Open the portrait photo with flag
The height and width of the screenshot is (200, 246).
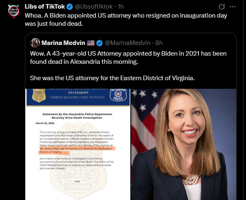[x=184, y=144]
